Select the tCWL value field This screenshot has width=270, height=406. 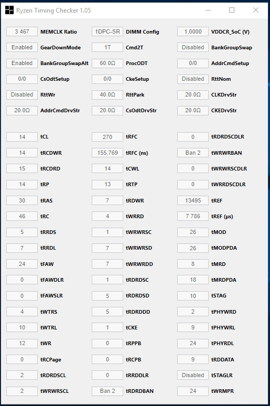click(107, 168)
